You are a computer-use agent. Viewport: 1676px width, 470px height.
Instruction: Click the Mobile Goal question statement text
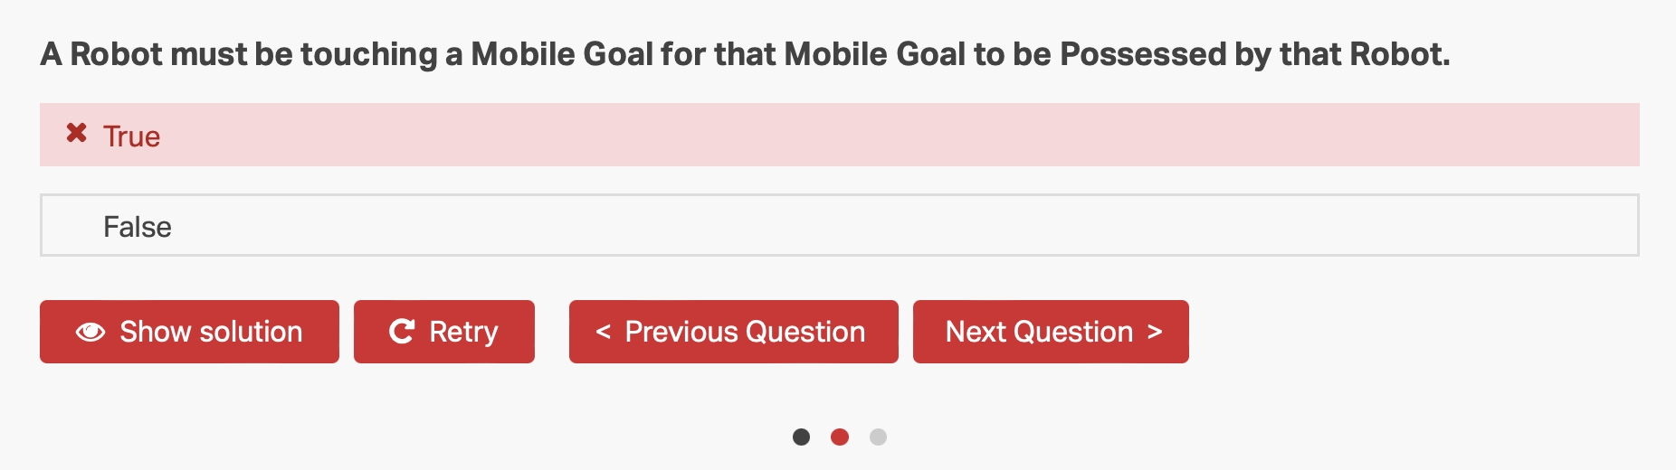coord(746,54)
